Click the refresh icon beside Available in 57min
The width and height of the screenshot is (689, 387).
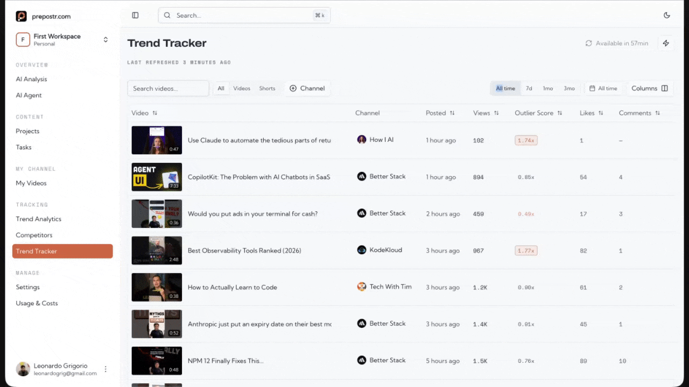tap(589, 43)
